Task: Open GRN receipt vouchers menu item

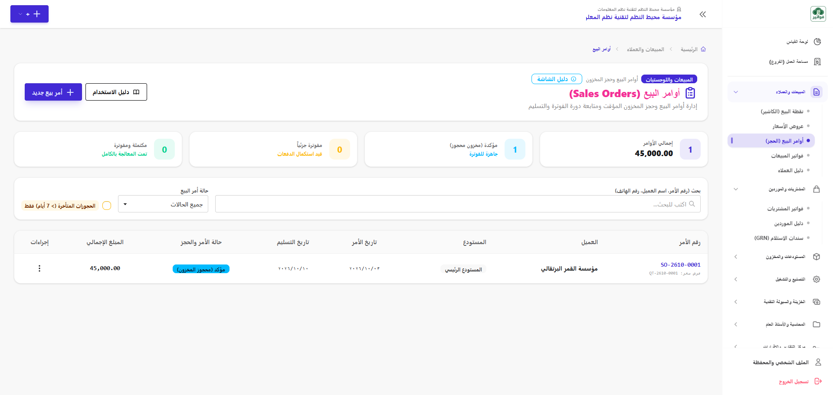Action: 779,238
